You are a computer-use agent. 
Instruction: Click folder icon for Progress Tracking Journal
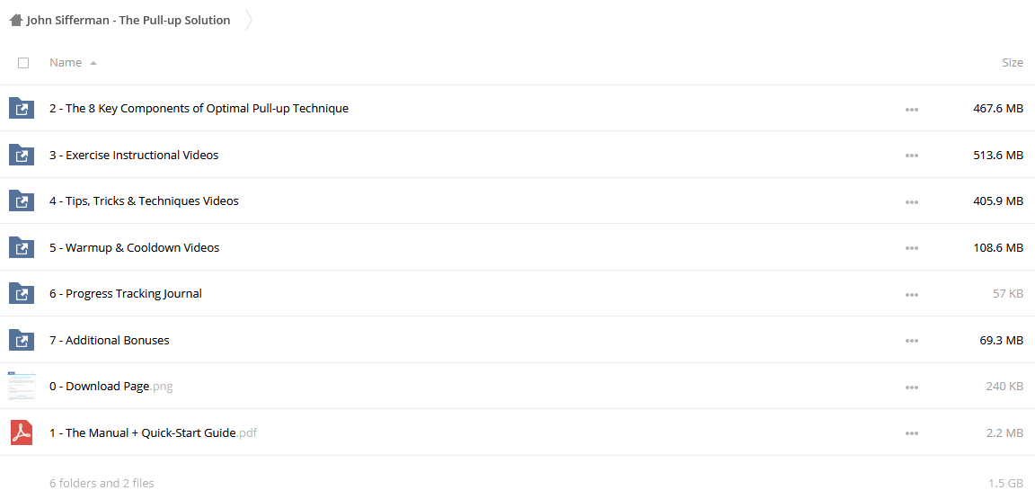click(22, 293)
